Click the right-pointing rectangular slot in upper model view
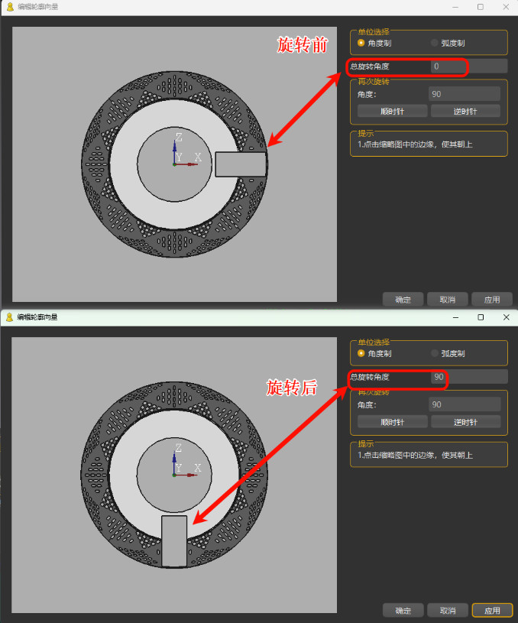 point(241,164)
